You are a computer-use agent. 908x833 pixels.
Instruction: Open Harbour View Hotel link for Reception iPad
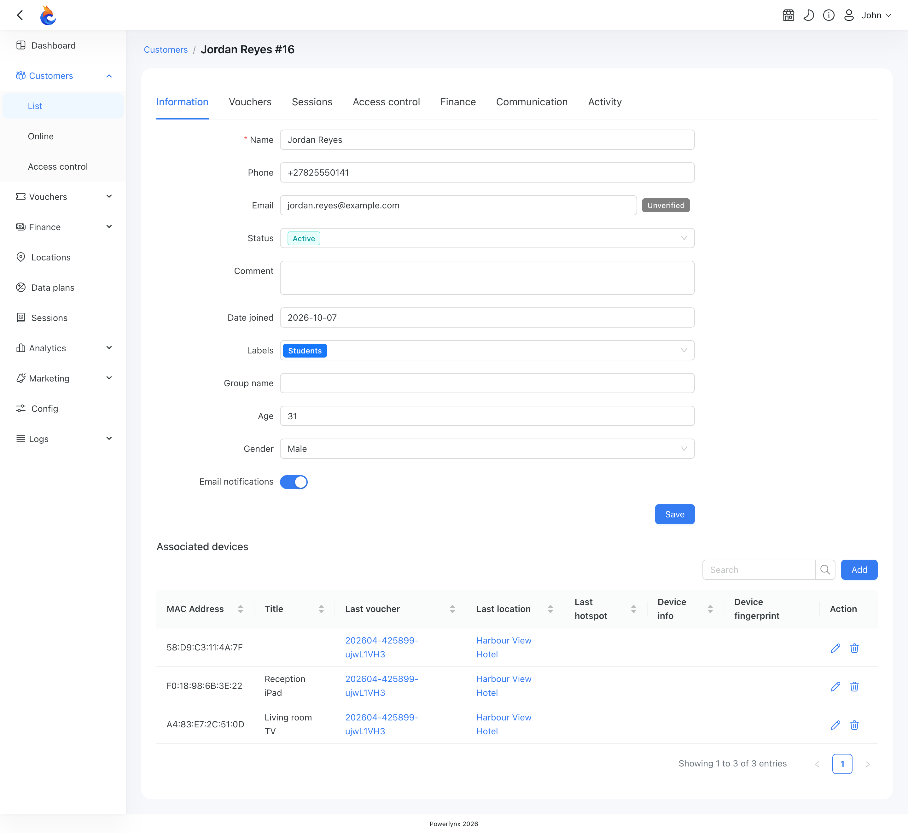(504, 686)
